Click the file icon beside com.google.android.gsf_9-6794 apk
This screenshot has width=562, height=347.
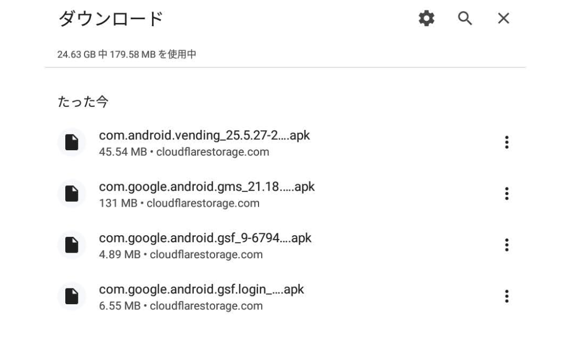pos(71,245)
